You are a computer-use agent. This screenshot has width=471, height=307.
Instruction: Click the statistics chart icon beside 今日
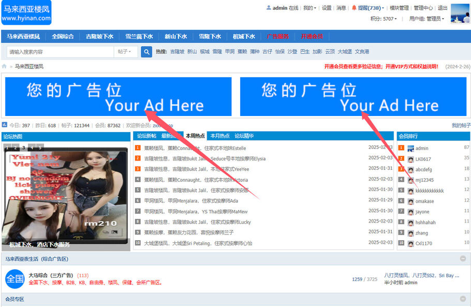[x=5, y=125]
